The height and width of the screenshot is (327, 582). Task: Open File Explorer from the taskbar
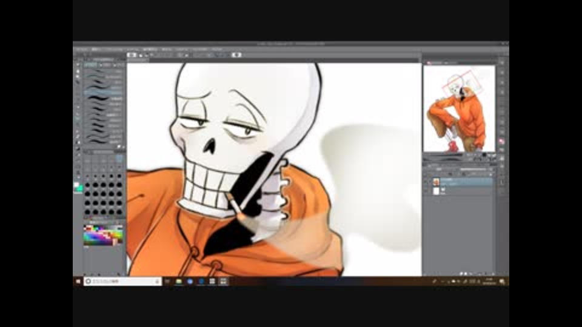(x=179, y=282)
